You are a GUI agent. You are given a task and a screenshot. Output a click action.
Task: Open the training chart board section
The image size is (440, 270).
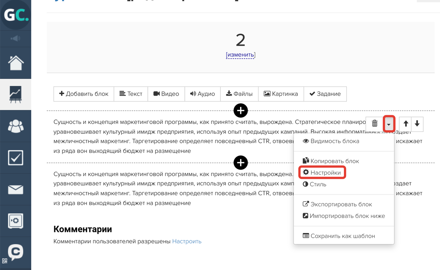[x=15, y=95]
